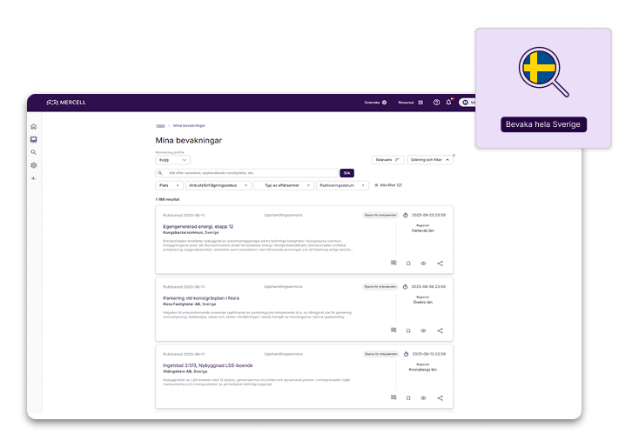The height and width of the screenshot is (447, 639).
Task: Open the statistics chart icon in sidebar
Action: click(34, 178)
